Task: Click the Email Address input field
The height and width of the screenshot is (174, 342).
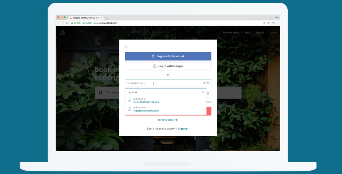Action: click(168, 83)
